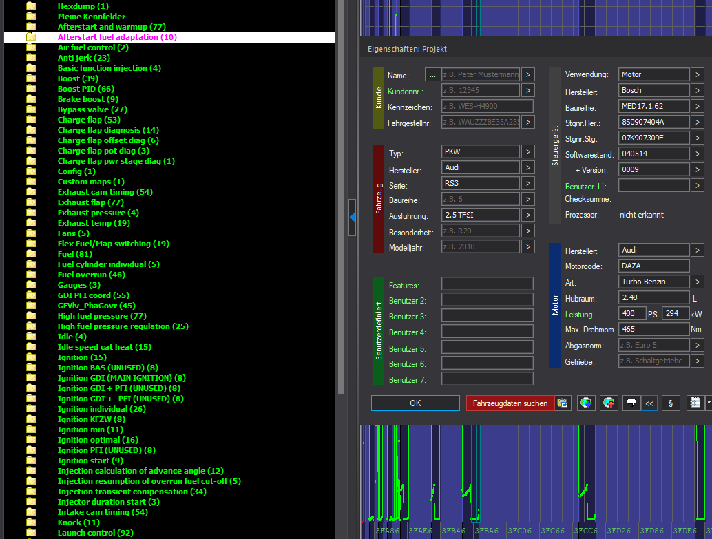Select Boost PID (66) folder

click(86, 89)
